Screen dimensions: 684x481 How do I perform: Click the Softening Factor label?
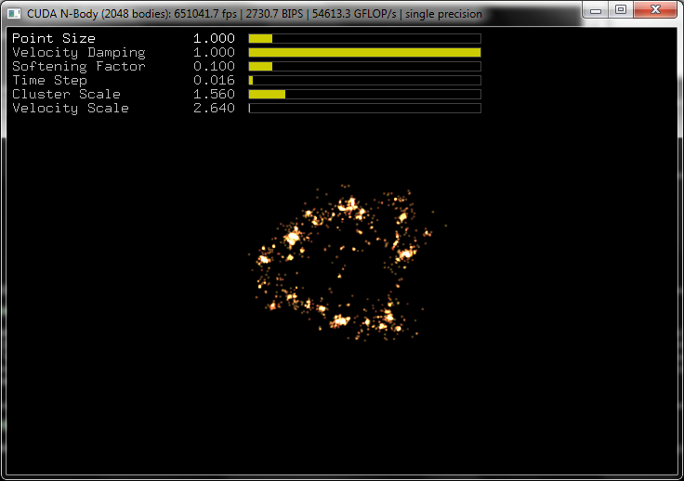79,67
